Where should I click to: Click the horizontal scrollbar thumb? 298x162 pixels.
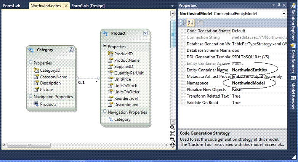tap(29, 145)
